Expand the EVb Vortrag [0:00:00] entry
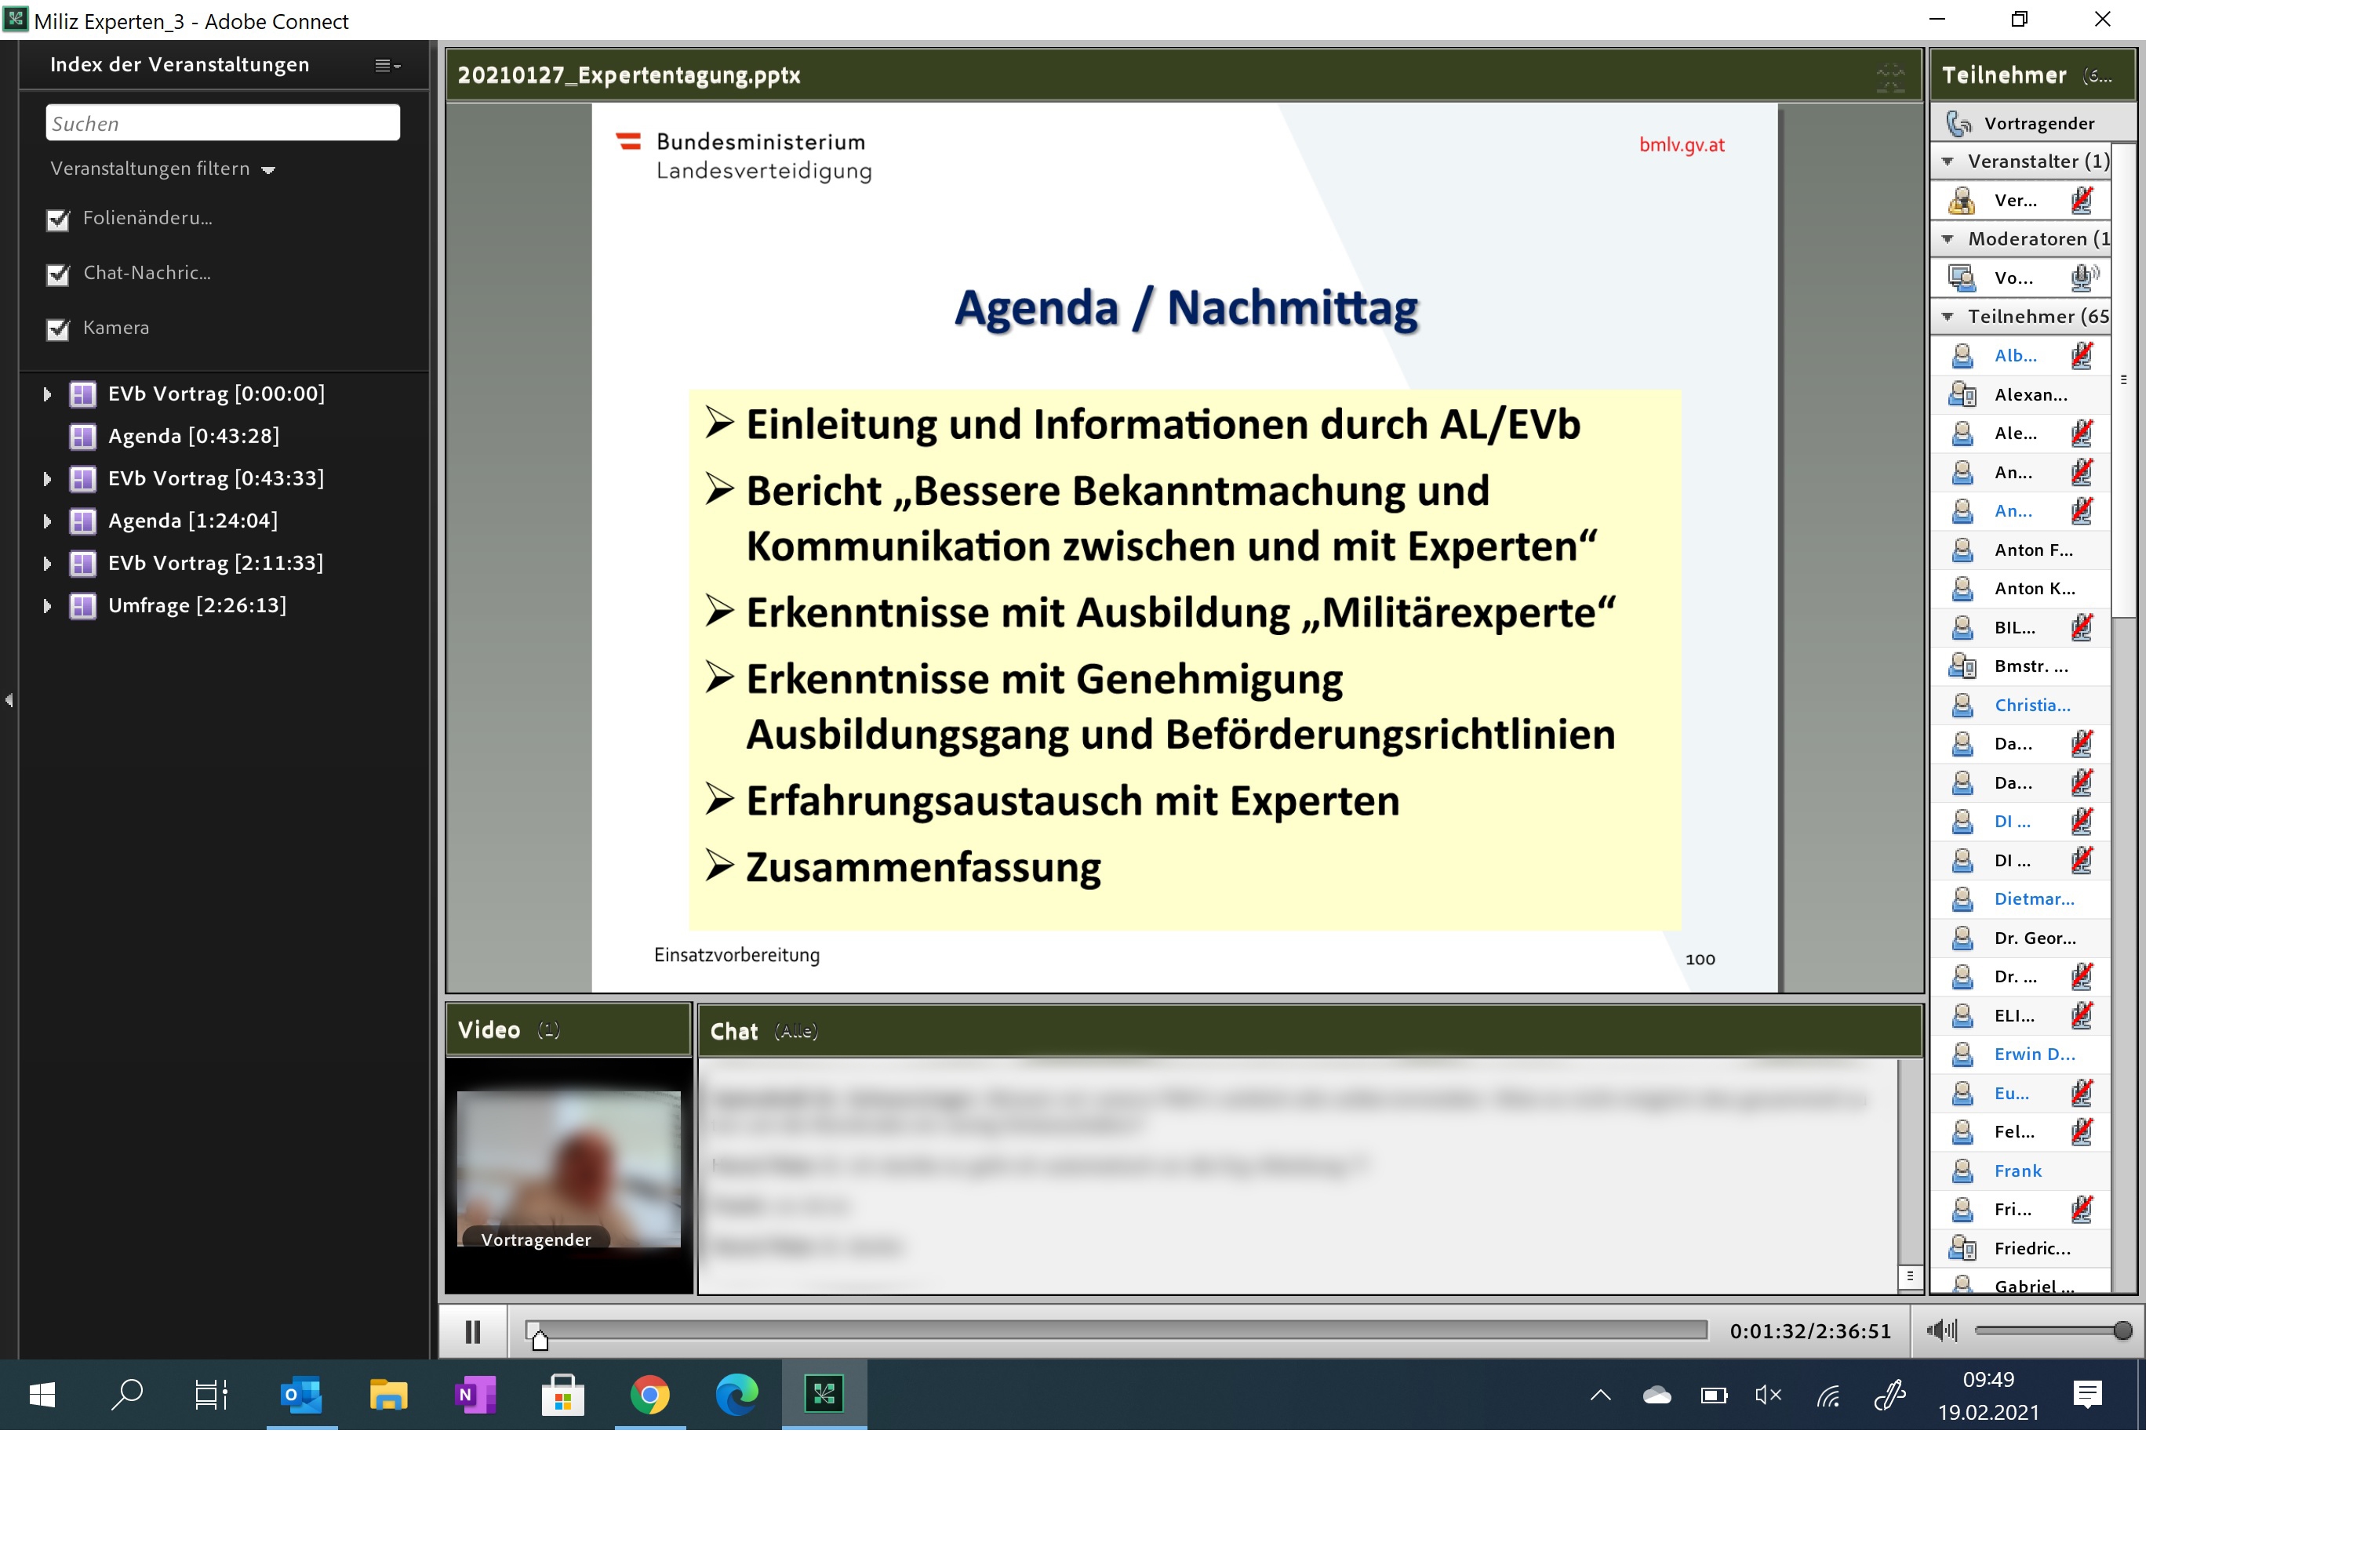The image size is (2353, 1568). click(47, 394)
